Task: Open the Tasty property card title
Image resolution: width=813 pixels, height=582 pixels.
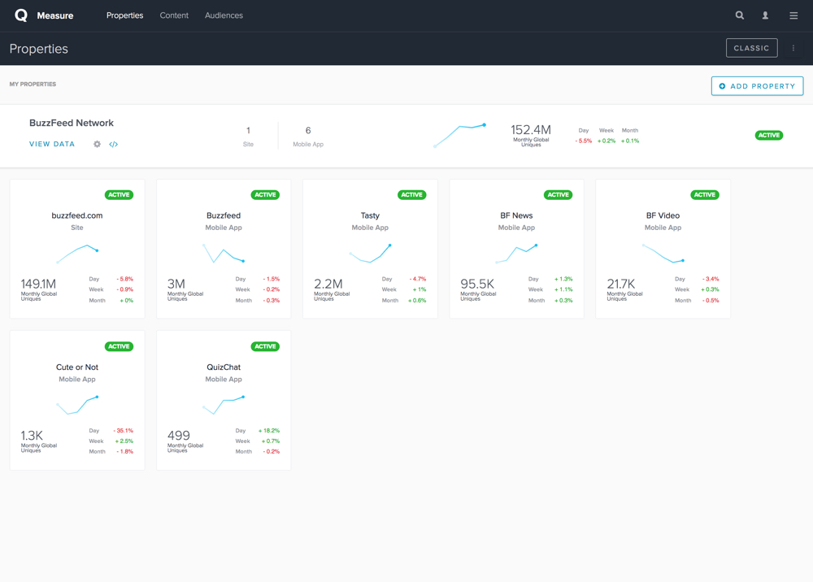Action: [370, 215]
